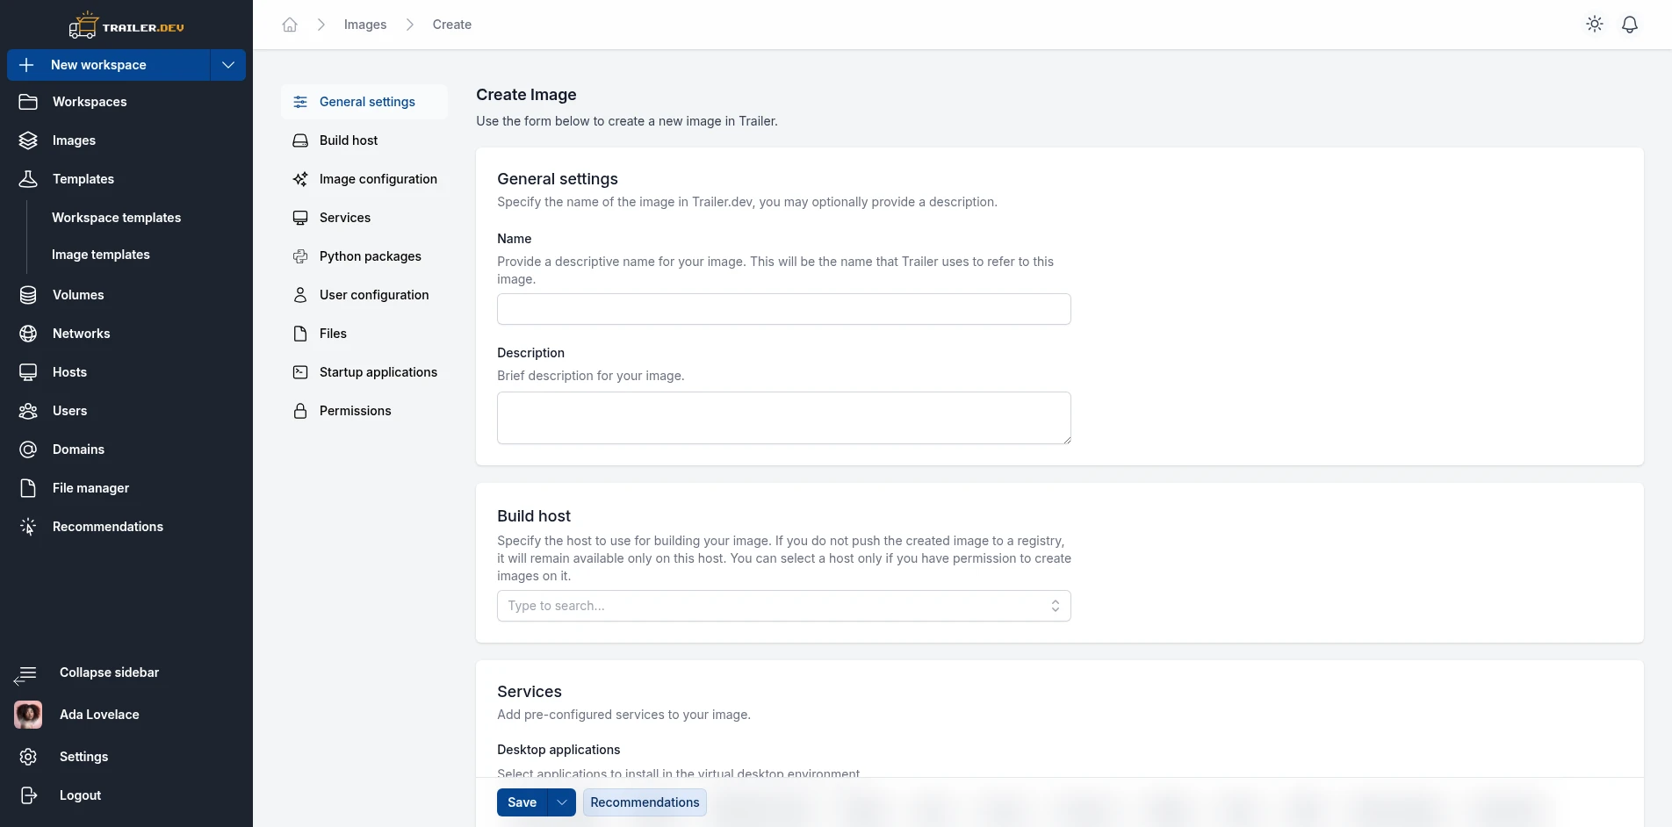Viewport: 1672px width, 827px height.
Task: Jump to Build host section
Action: (x=364, y=140)
